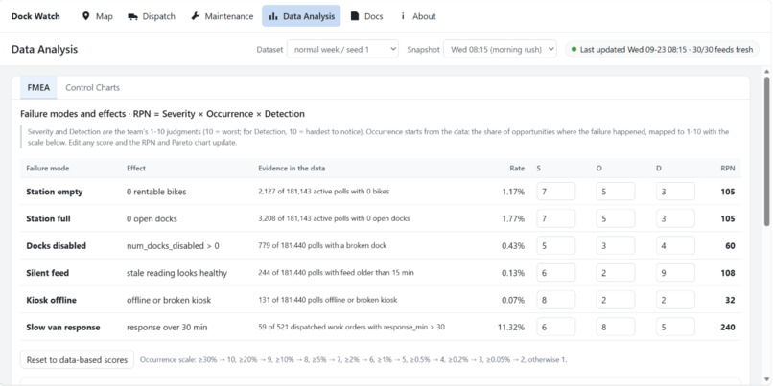Click the RPN value 32
773x386 pixels.
(730, 301)
